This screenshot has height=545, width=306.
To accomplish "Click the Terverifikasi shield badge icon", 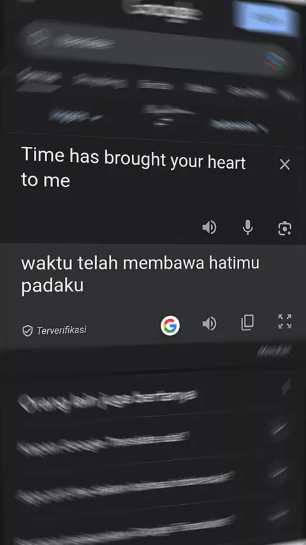I will (x=27, y=331).
